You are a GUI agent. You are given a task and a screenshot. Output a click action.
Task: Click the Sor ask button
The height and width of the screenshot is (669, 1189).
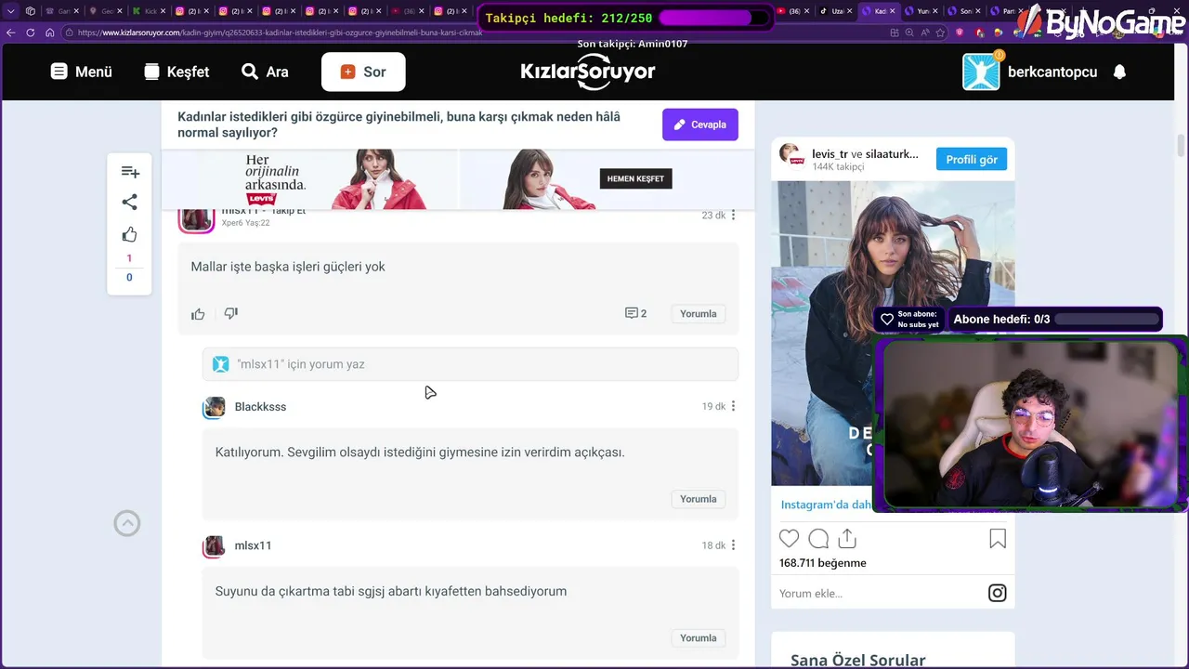(363, 72)
